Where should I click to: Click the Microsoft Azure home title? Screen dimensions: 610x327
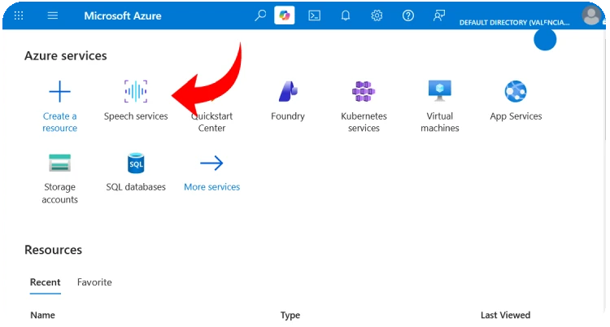pyautogui.click(x=123, y=16)
